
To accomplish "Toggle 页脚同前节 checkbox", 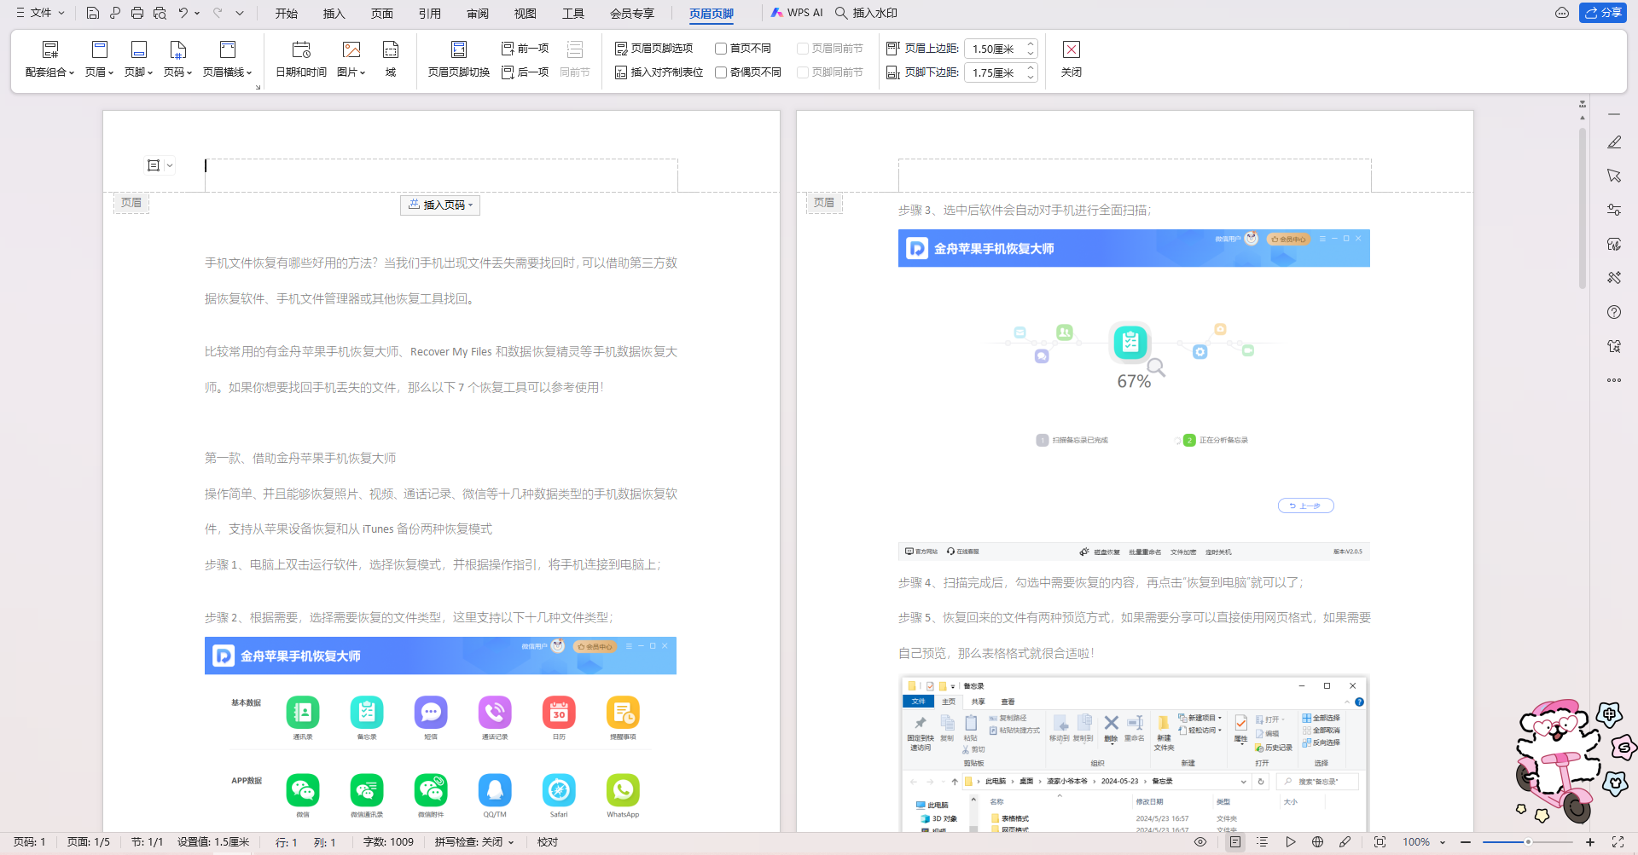I will 803,72.
